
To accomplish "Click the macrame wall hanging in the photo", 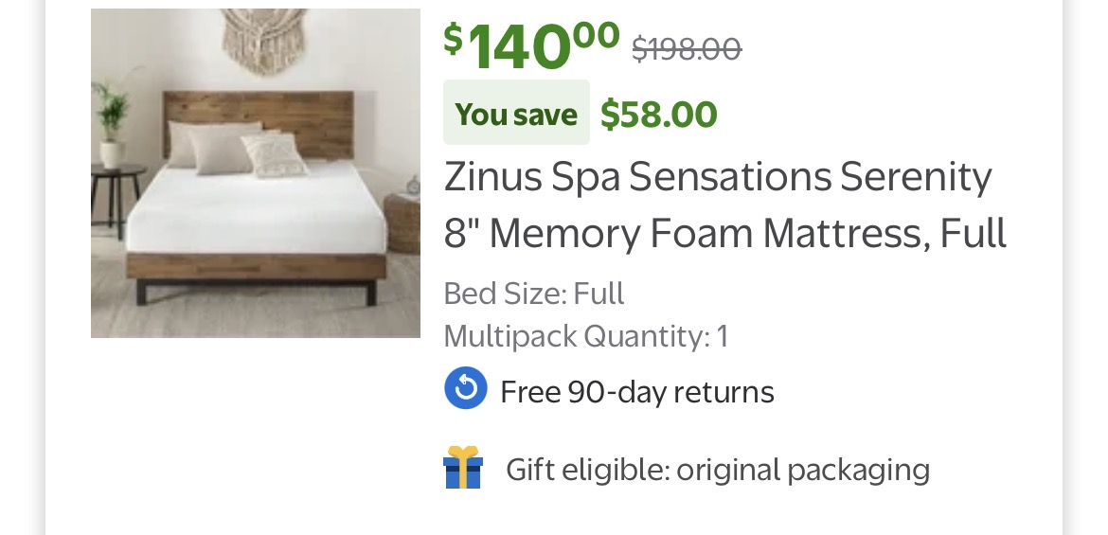I will pos(263,40).
